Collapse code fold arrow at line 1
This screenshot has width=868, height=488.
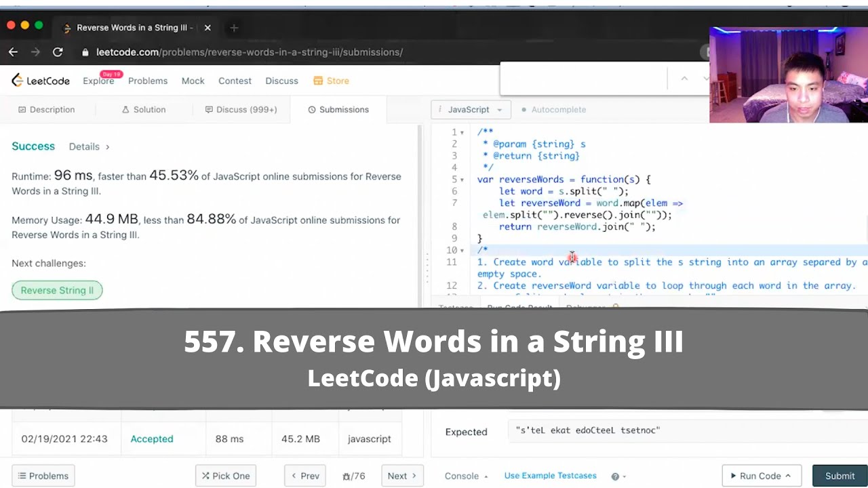[462, 132]
